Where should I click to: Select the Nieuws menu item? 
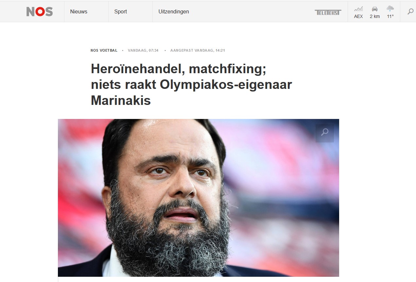79,11
